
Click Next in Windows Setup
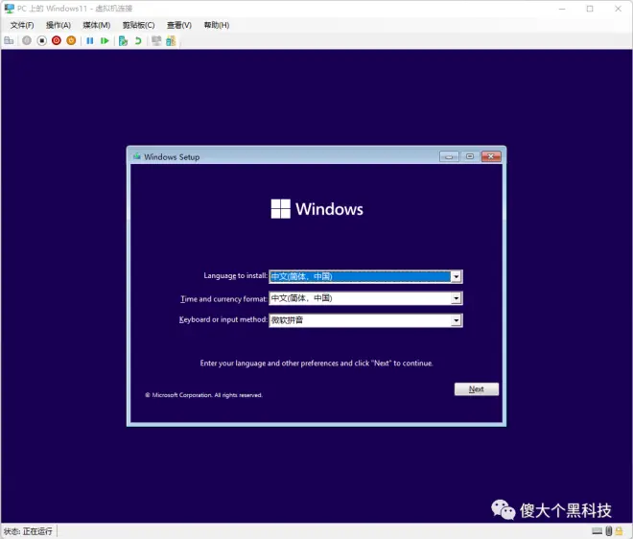pyautogui.click(x=477, y=389)
